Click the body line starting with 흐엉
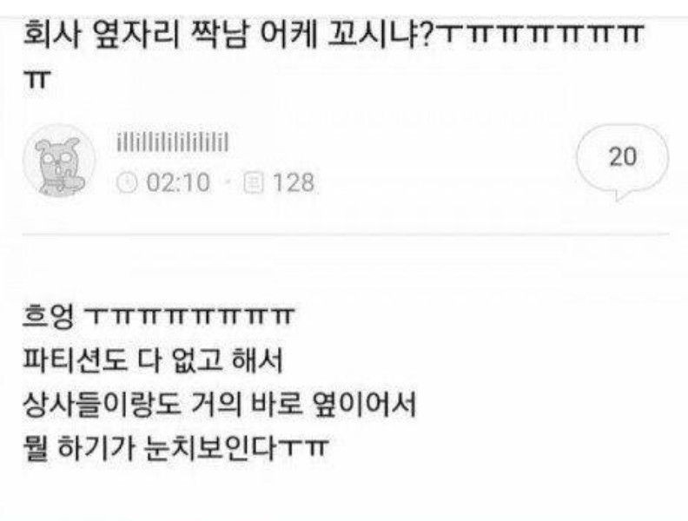Screen dimensions: 688x521 coord(157,317)
